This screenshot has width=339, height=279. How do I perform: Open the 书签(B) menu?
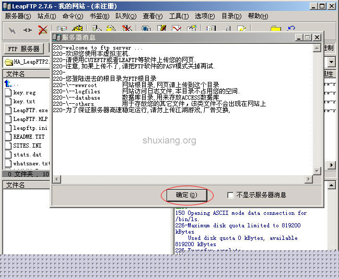click(100, 16)
